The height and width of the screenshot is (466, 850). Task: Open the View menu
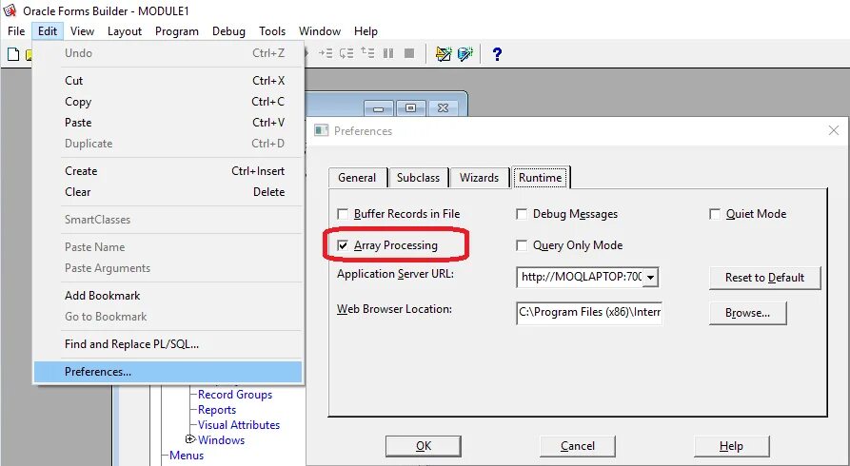[83, 31]
